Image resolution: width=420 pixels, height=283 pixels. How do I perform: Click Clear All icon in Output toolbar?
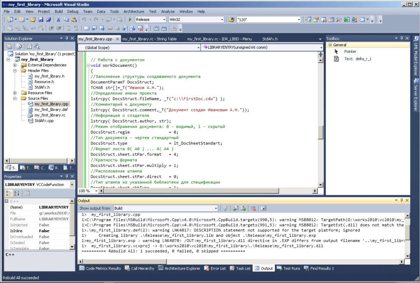[253, 208]
